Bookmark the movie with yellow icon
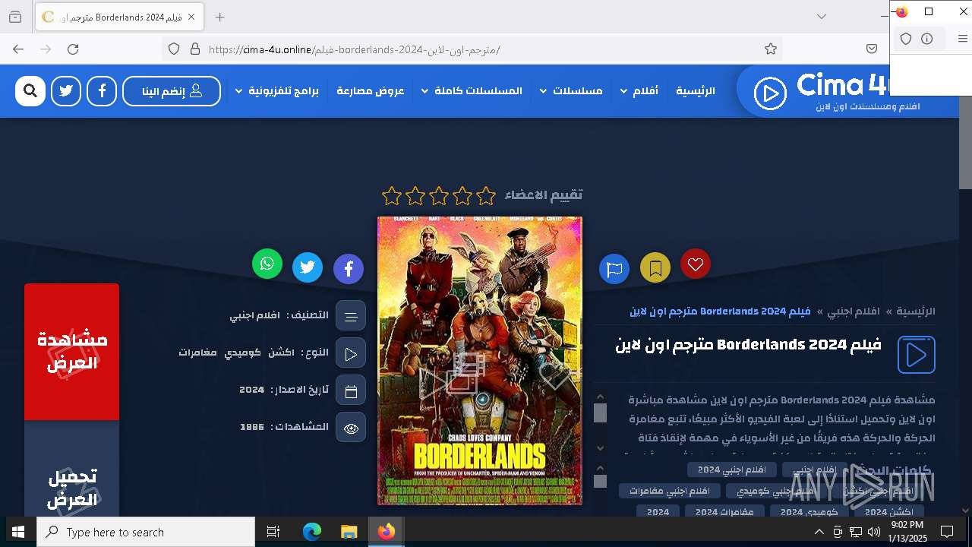Viewport: 972px width, 547px height. tap(655, 267)
